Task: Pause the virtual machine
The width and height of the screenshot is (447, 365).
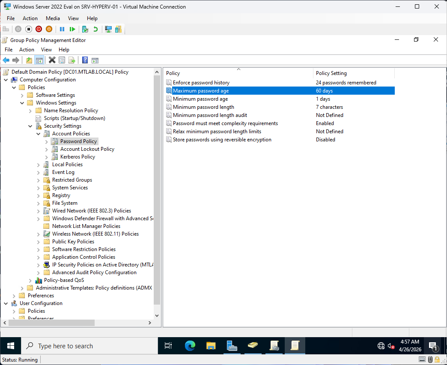Action: click(62, 29)
